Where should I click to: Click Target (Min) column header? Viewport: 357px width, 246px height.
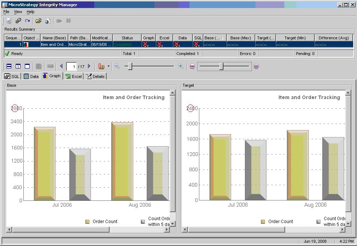(295, 38)
